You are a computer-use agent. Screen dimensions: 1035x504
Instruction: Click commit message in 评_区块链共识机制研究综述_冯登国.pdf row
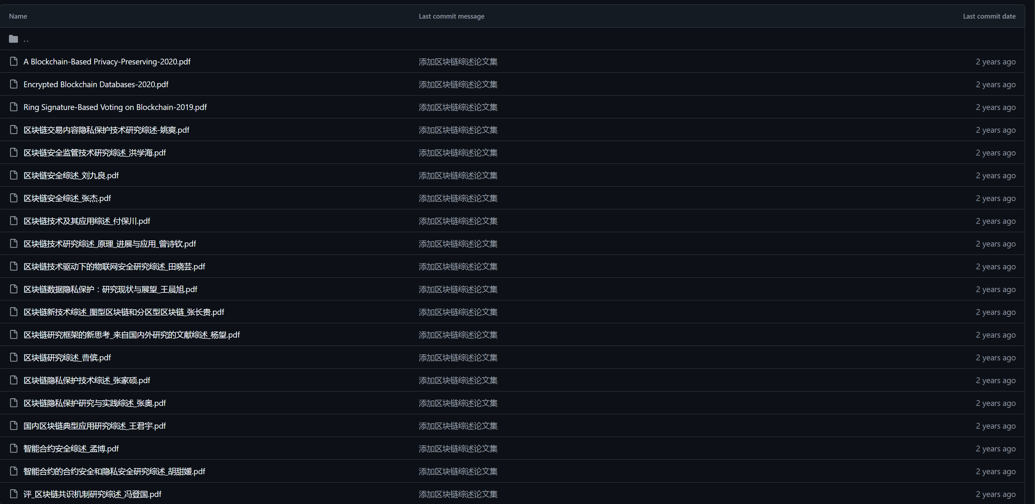[x=458, y=494]
